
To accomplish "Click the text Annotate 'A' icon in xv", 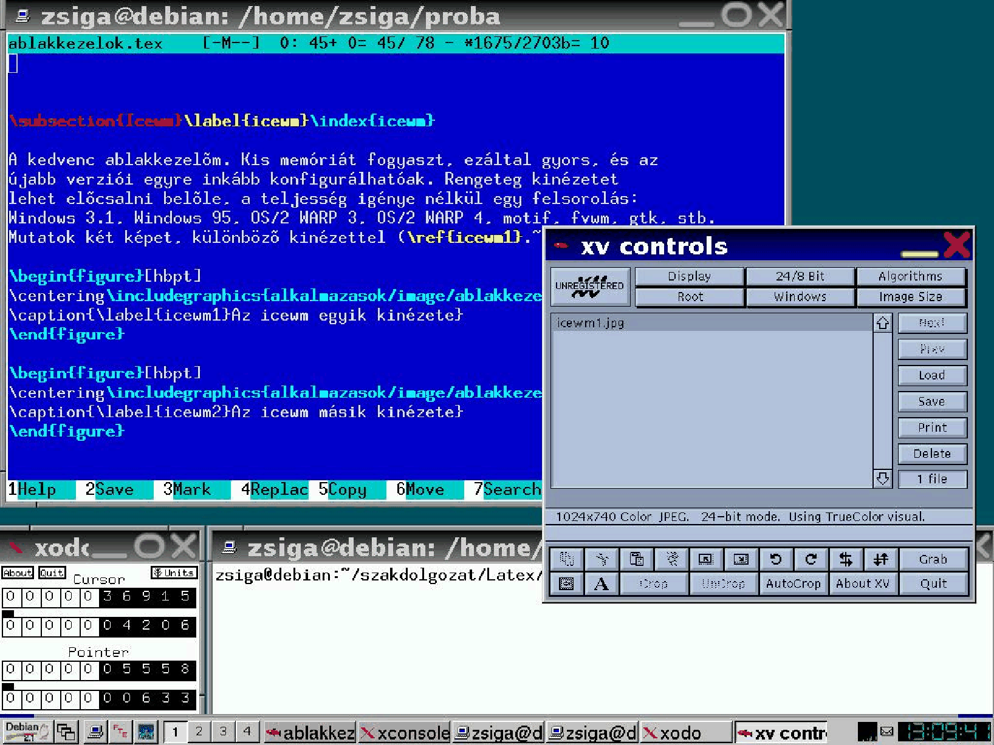I will point(602,583).
